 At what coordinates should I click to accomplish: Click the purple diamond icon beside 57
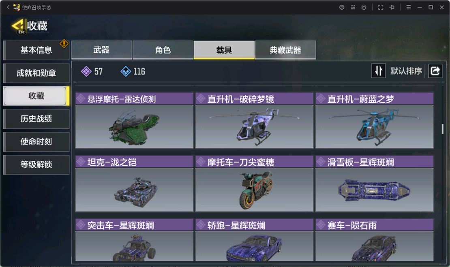[86, 71]
